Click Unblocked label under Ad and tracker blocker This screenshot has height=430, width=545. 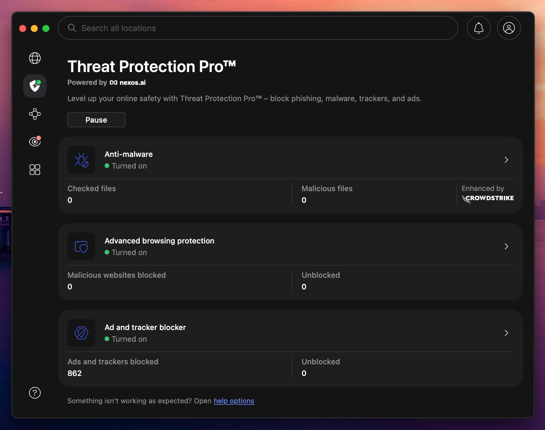point(321,362)
